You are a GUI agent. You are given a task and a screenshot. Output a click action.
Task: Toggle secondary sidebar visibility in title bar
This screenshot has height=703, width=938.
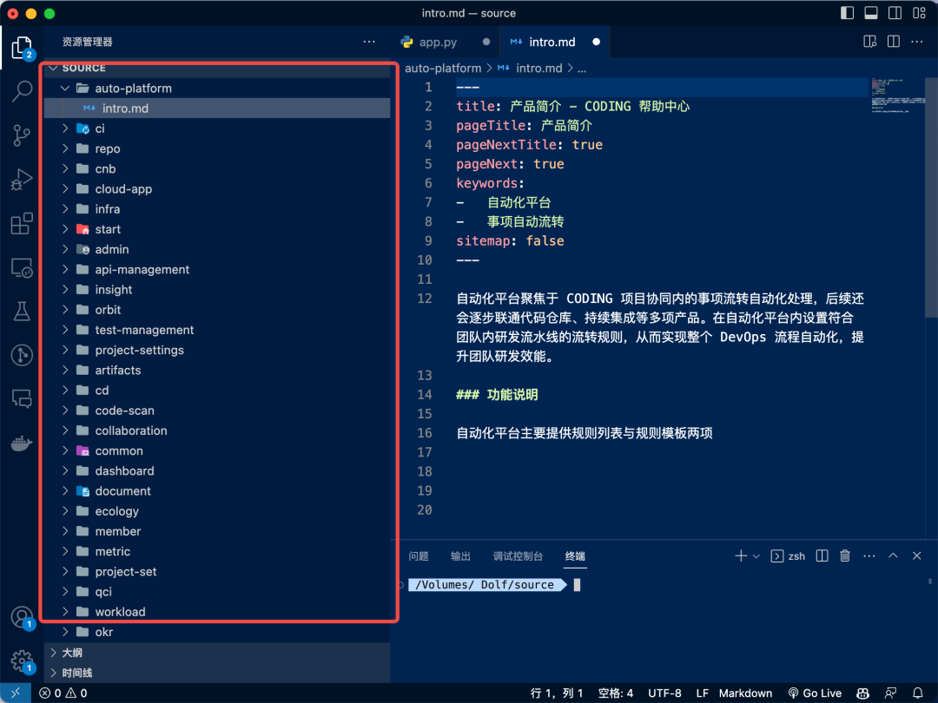point(895,13)
